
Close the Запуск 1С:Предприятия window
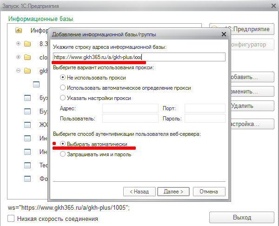tap(273, 6)
